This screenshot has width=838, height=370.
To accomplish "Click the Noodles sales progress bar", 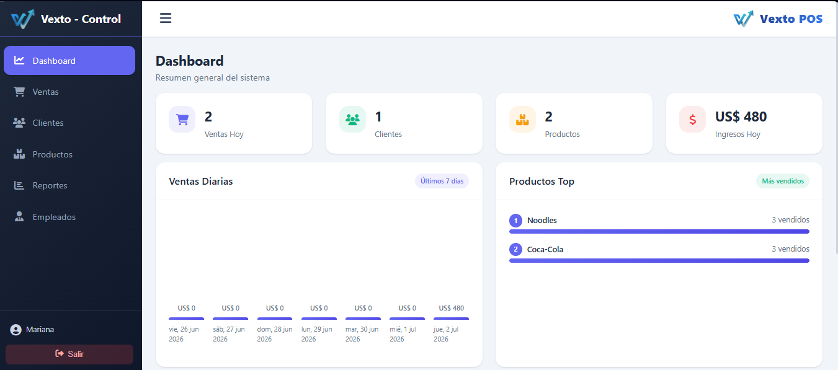I will (x=659, y=232).
